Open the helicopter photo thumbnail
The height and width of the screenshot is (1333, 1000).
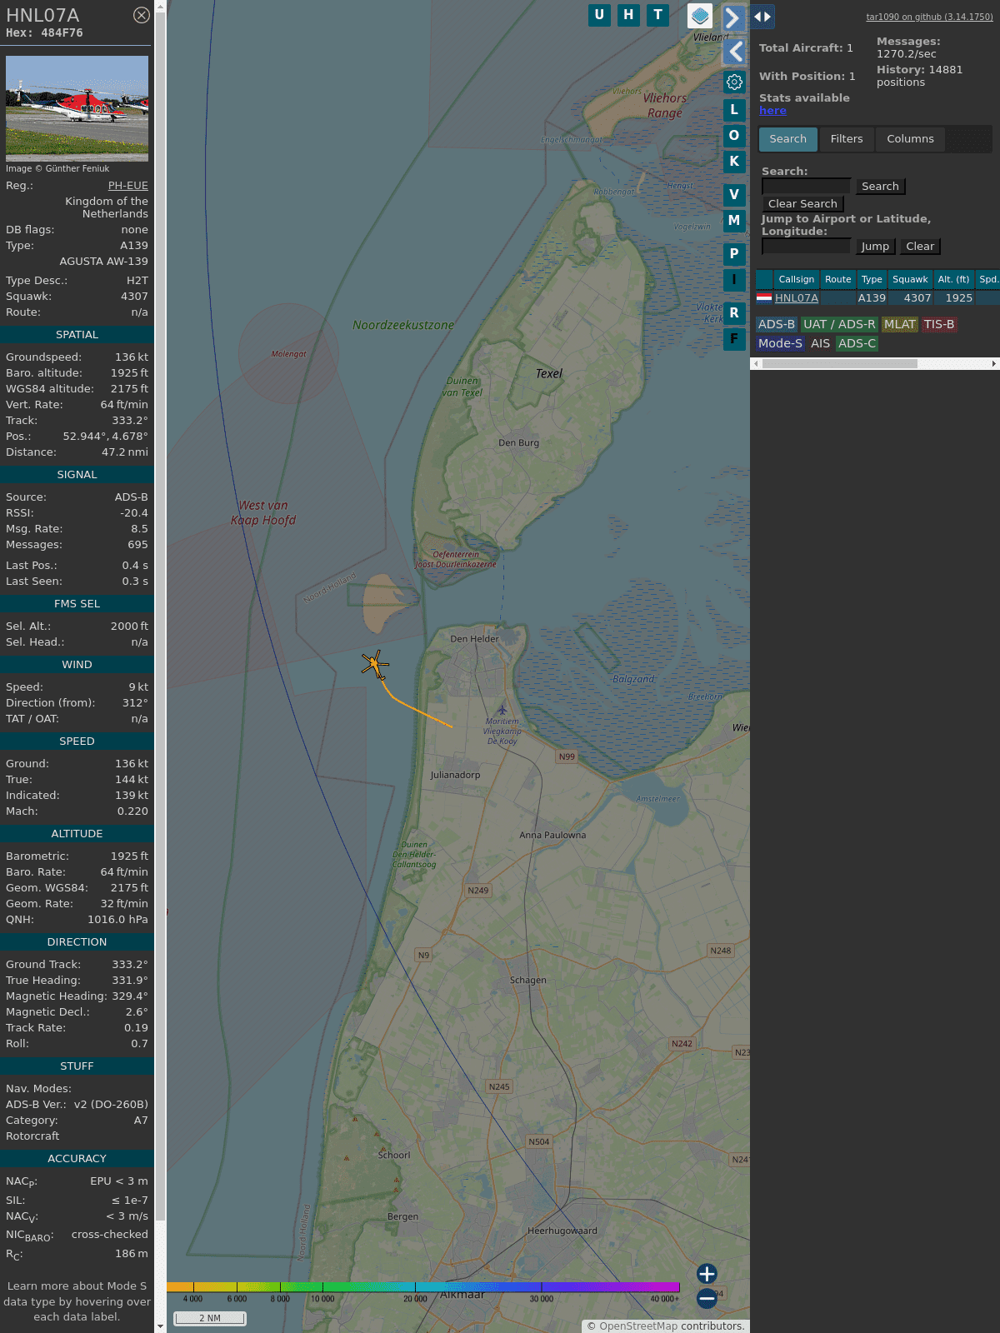click(77, 108)
